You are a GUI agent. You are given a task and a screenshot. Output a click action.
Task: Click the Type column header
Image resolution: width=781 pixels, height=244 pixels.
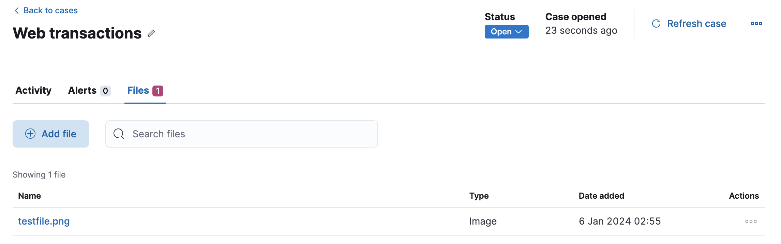[x=479, y=196]
